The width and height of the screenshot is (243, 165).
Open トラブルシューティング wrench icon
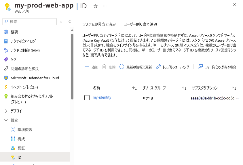(x=158, y=67)
